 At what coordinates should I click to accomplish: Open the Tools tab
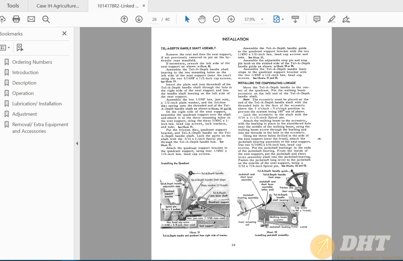[x=13, y=6]
